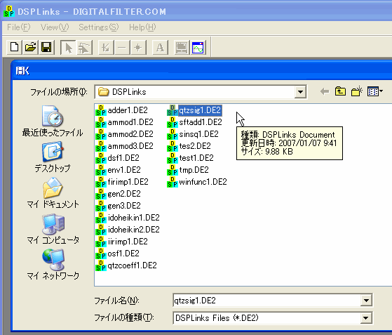The height and width of the screenshot is (335, 392).
Task: Create a new folder using toolbar icon
Action: tap(357, 91)
